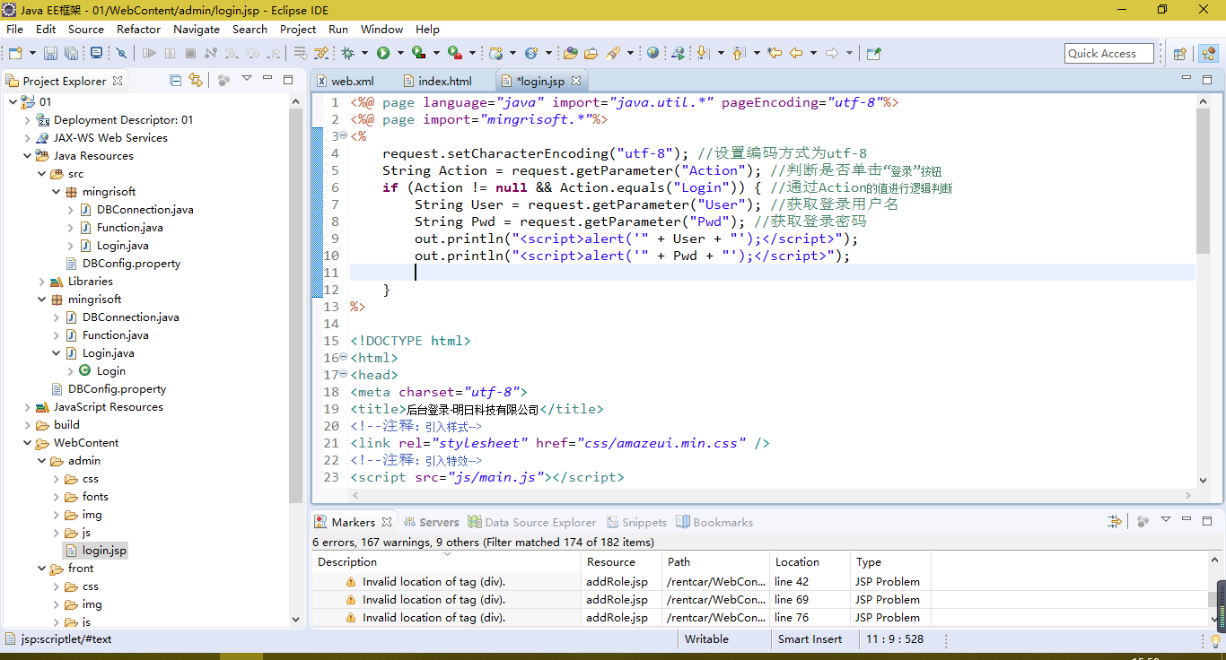Switch to the Servers tab
Viewport: 1226px width, 660px height.
pyautogui.click(x=430, y=522)
